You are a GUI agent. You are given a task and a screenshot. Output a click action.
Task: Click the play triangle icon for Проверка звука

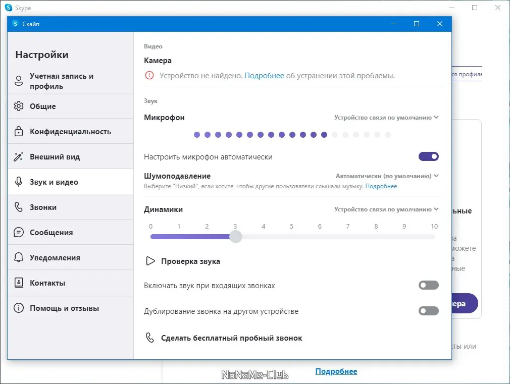(x=150, y=261)
